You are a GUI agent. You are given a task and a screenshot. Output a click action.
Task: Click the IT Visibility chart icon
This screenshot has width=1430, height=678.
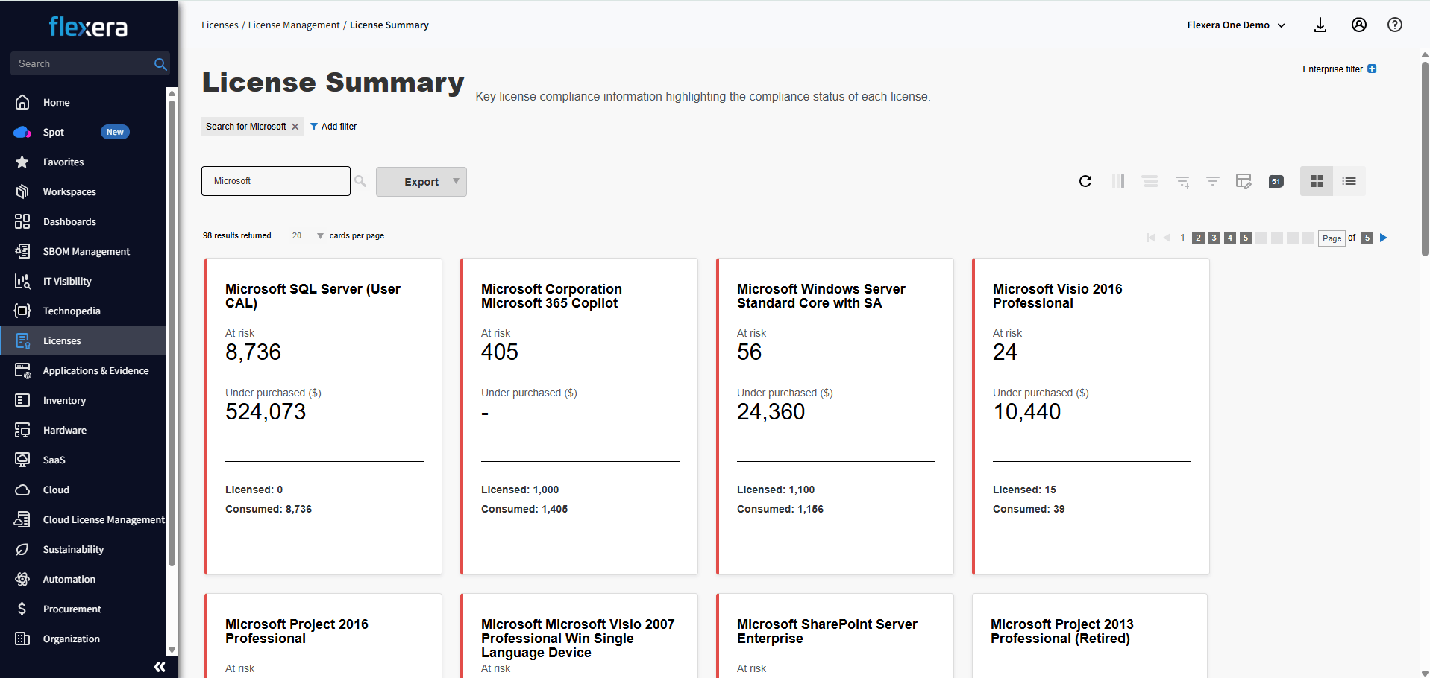point(22,281)
